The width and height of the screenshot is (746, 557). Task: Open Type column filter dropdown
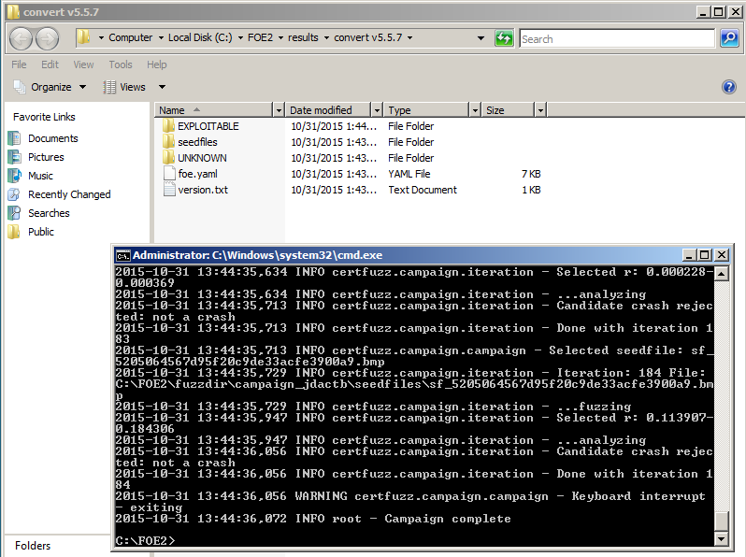tap(474, 110)
